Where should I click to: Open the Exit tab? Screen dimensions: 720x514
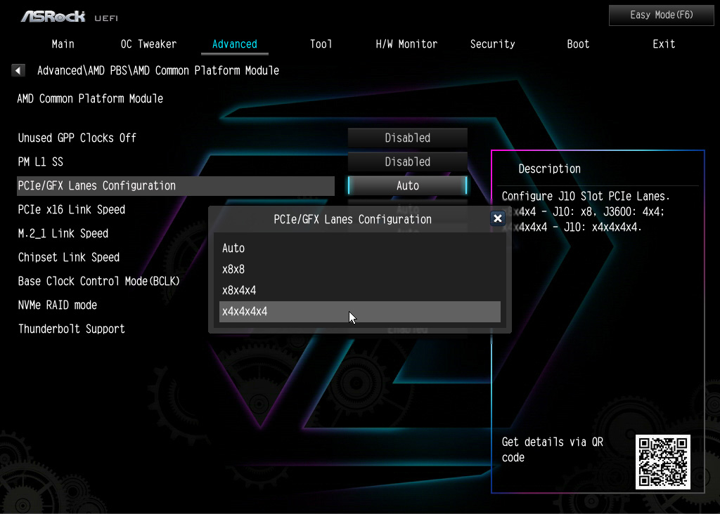tap(664, 44)
